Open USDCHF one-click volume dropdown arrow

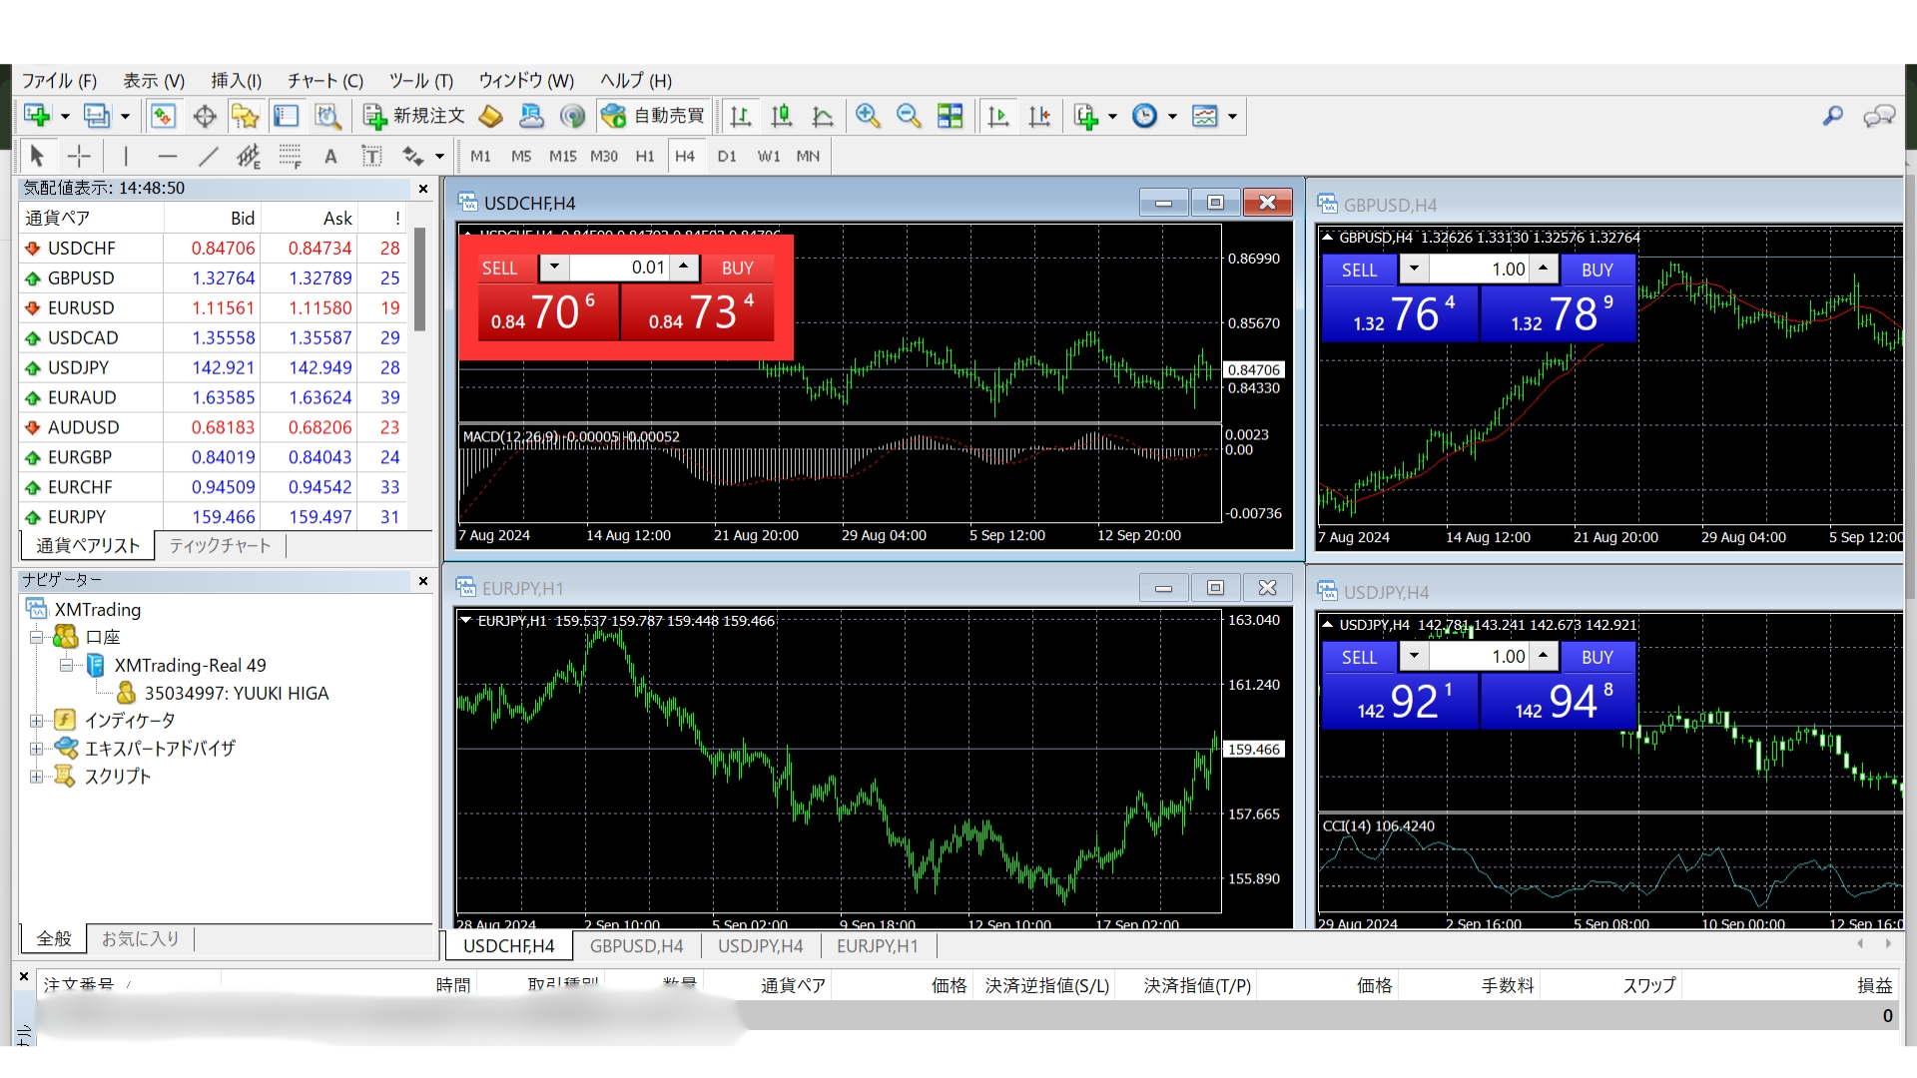[x=554, y=268]
